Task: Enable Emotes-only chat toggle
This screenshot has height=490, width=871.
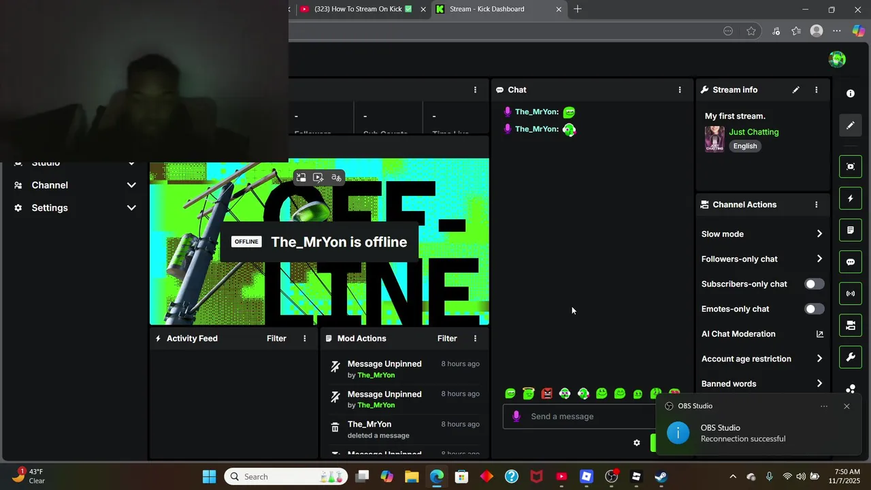Action: 815,309
